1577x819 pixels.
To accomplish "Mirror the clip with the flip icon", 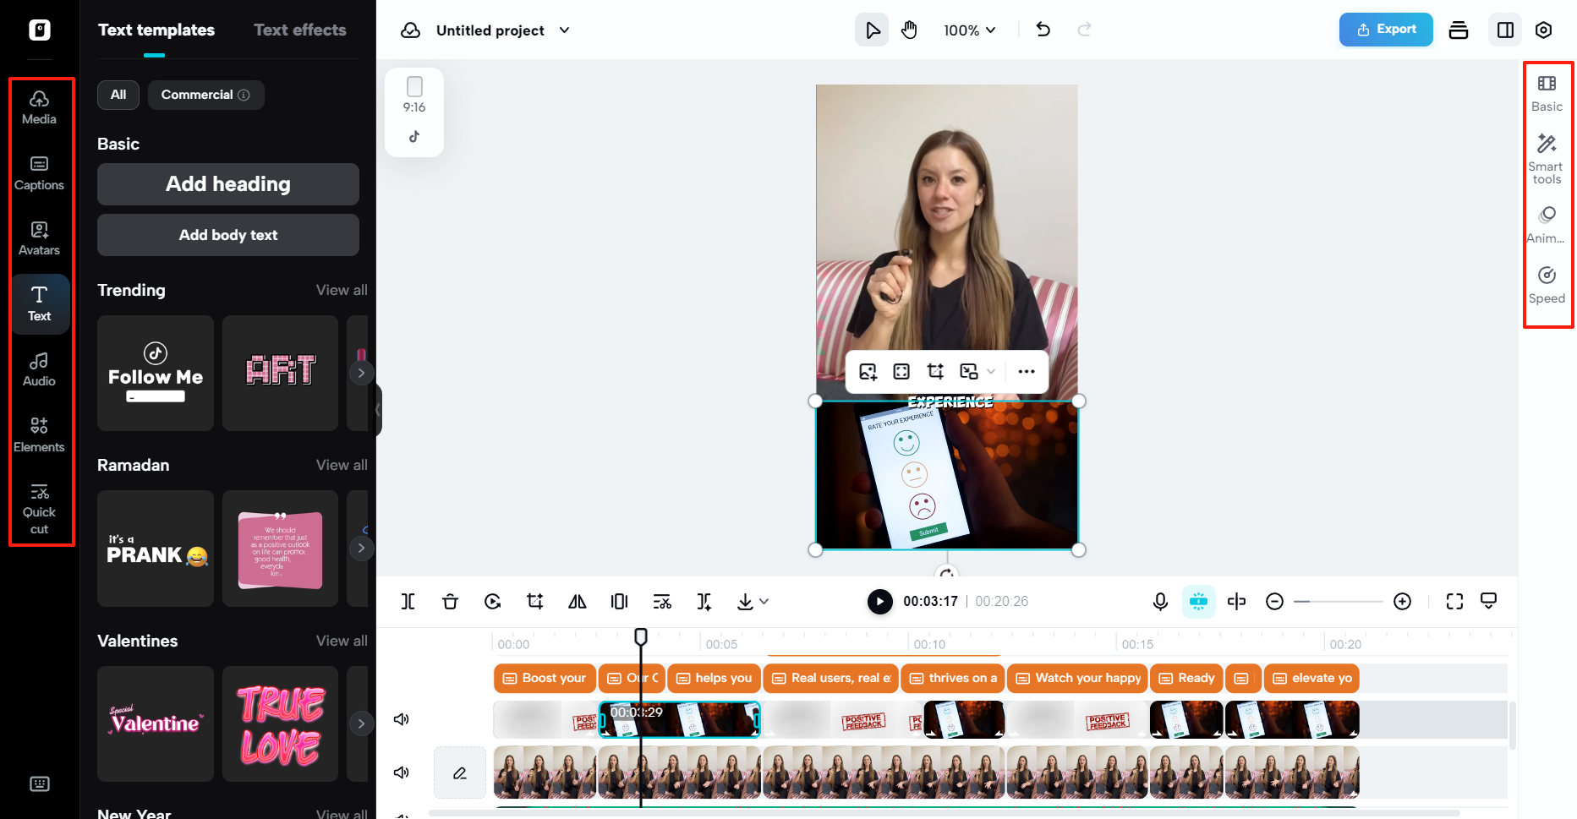I will [x=577, y=601].
